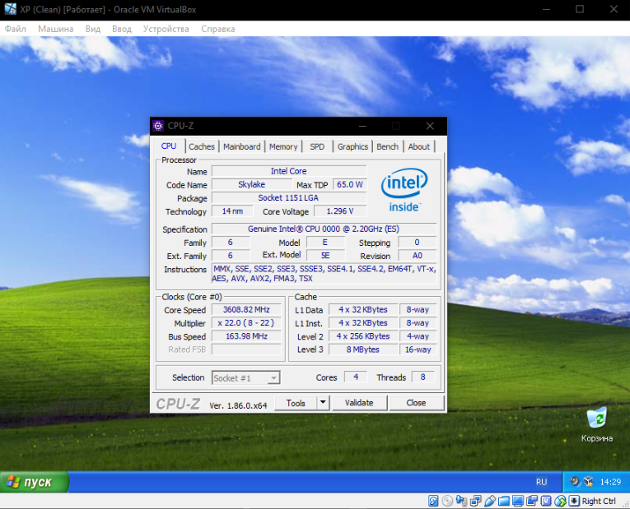Click the 4 x 256 KBytes Level 2 value

(x=363, y=336)
